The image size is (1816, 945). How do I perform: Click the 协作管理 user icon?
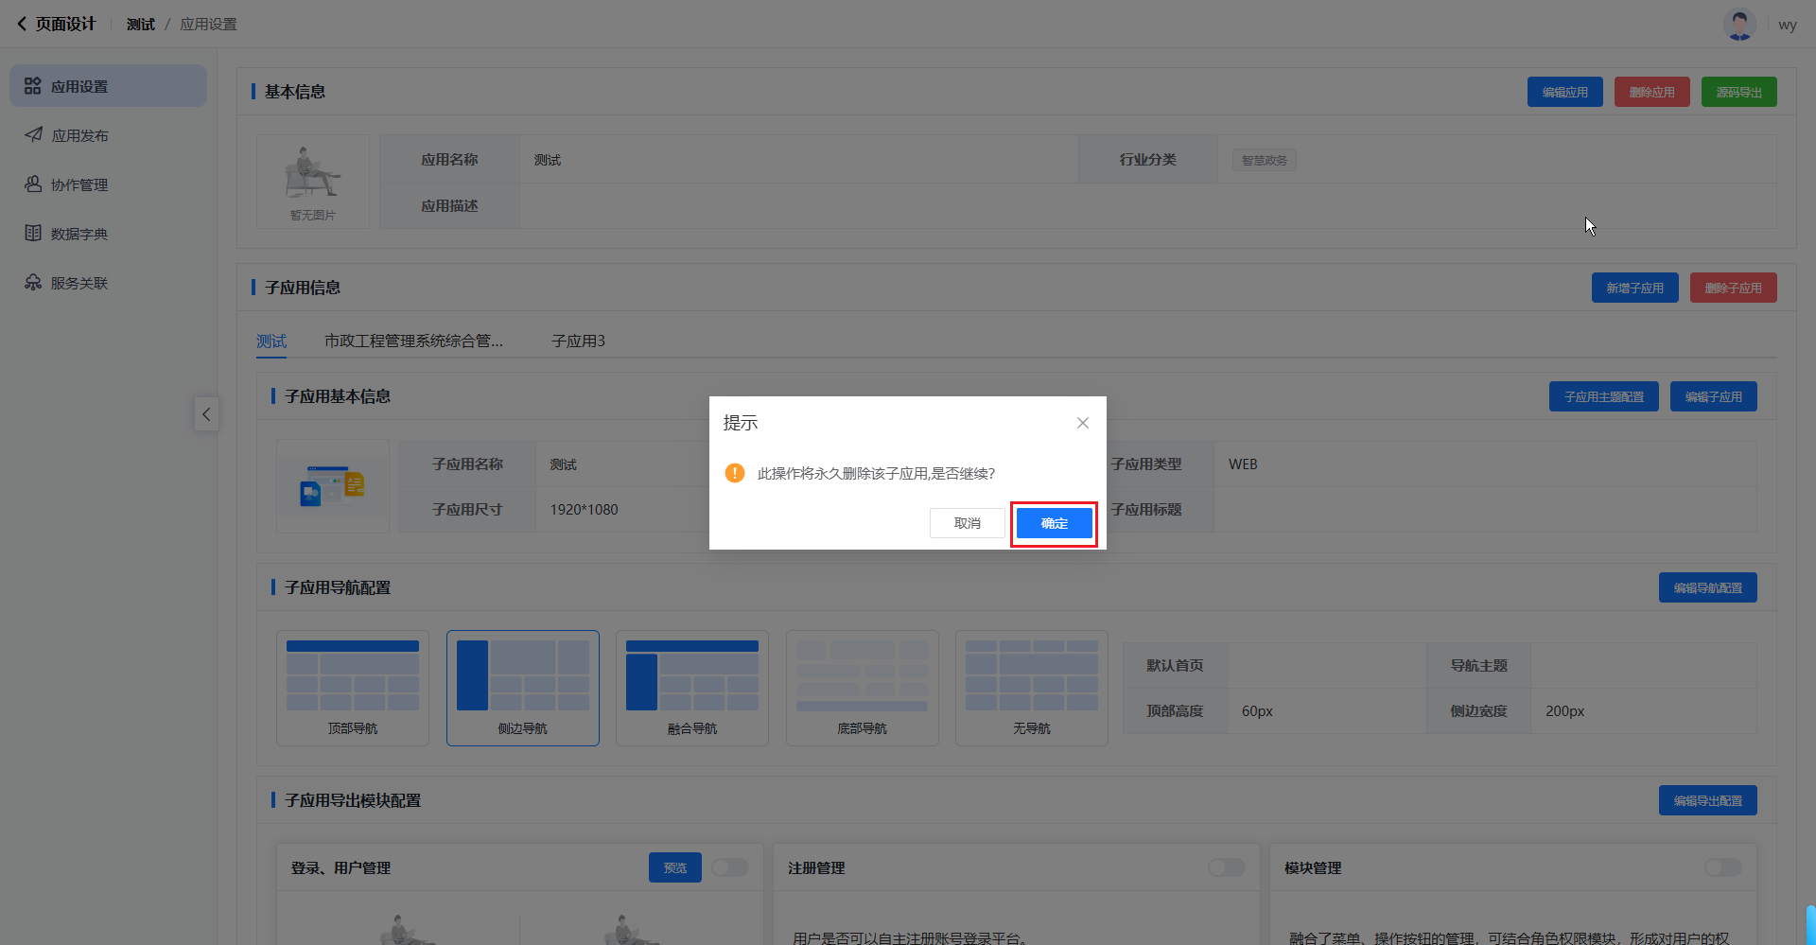click(33, 184)
